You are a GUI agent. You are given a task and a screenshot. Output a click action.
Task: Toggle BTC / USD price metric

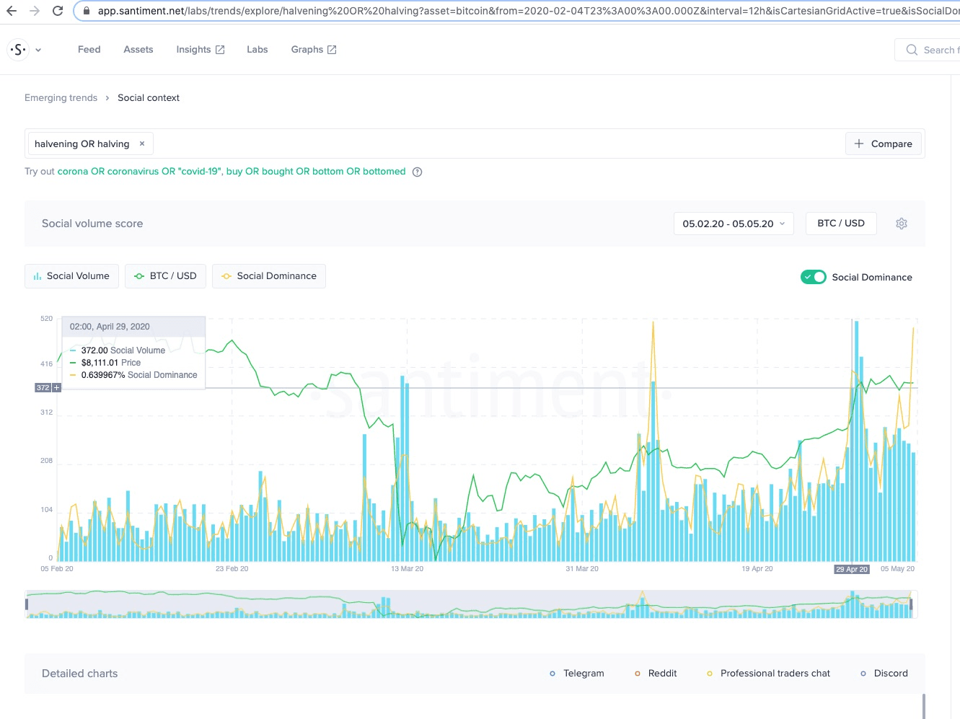point(165,276)
